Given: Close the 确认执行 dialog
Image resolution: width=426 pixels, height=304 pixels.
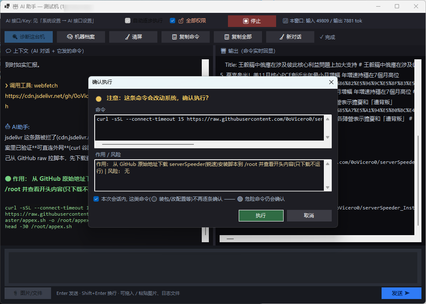Looking at the screenshot, I should pyautogui.click(x=331, y=82).
